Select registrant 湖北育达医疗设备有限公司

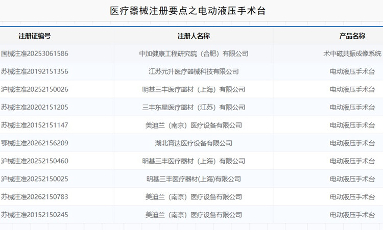194,143
